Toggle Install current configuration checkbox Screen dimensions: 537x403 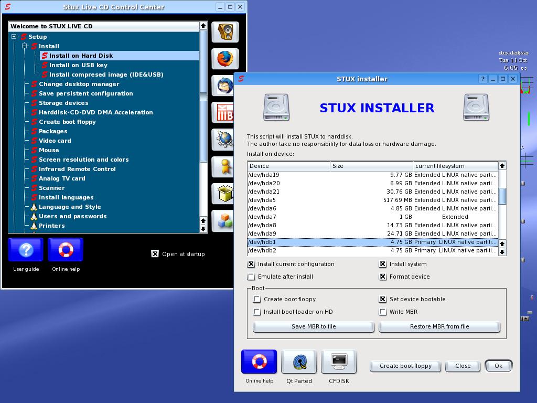click(x=251, y=264)
